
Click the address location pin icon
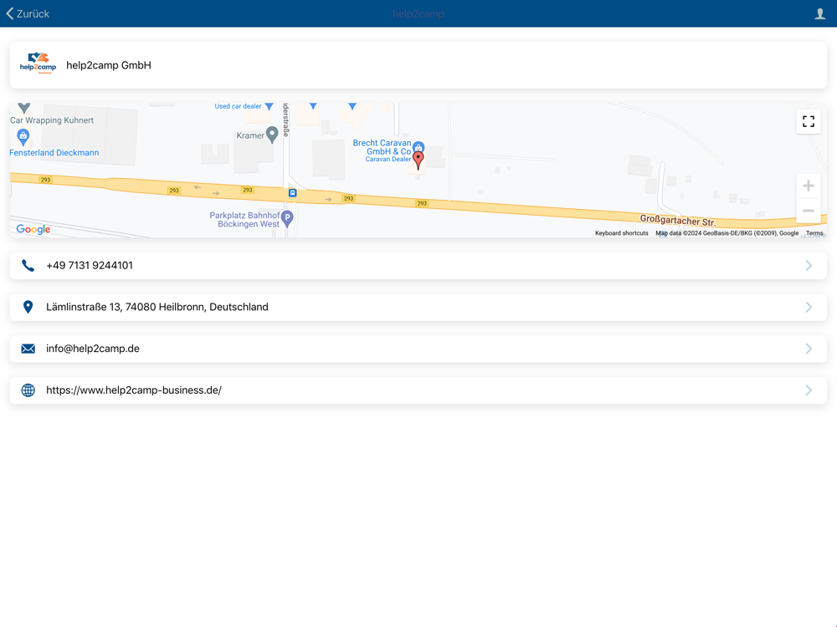click(28, 307)
